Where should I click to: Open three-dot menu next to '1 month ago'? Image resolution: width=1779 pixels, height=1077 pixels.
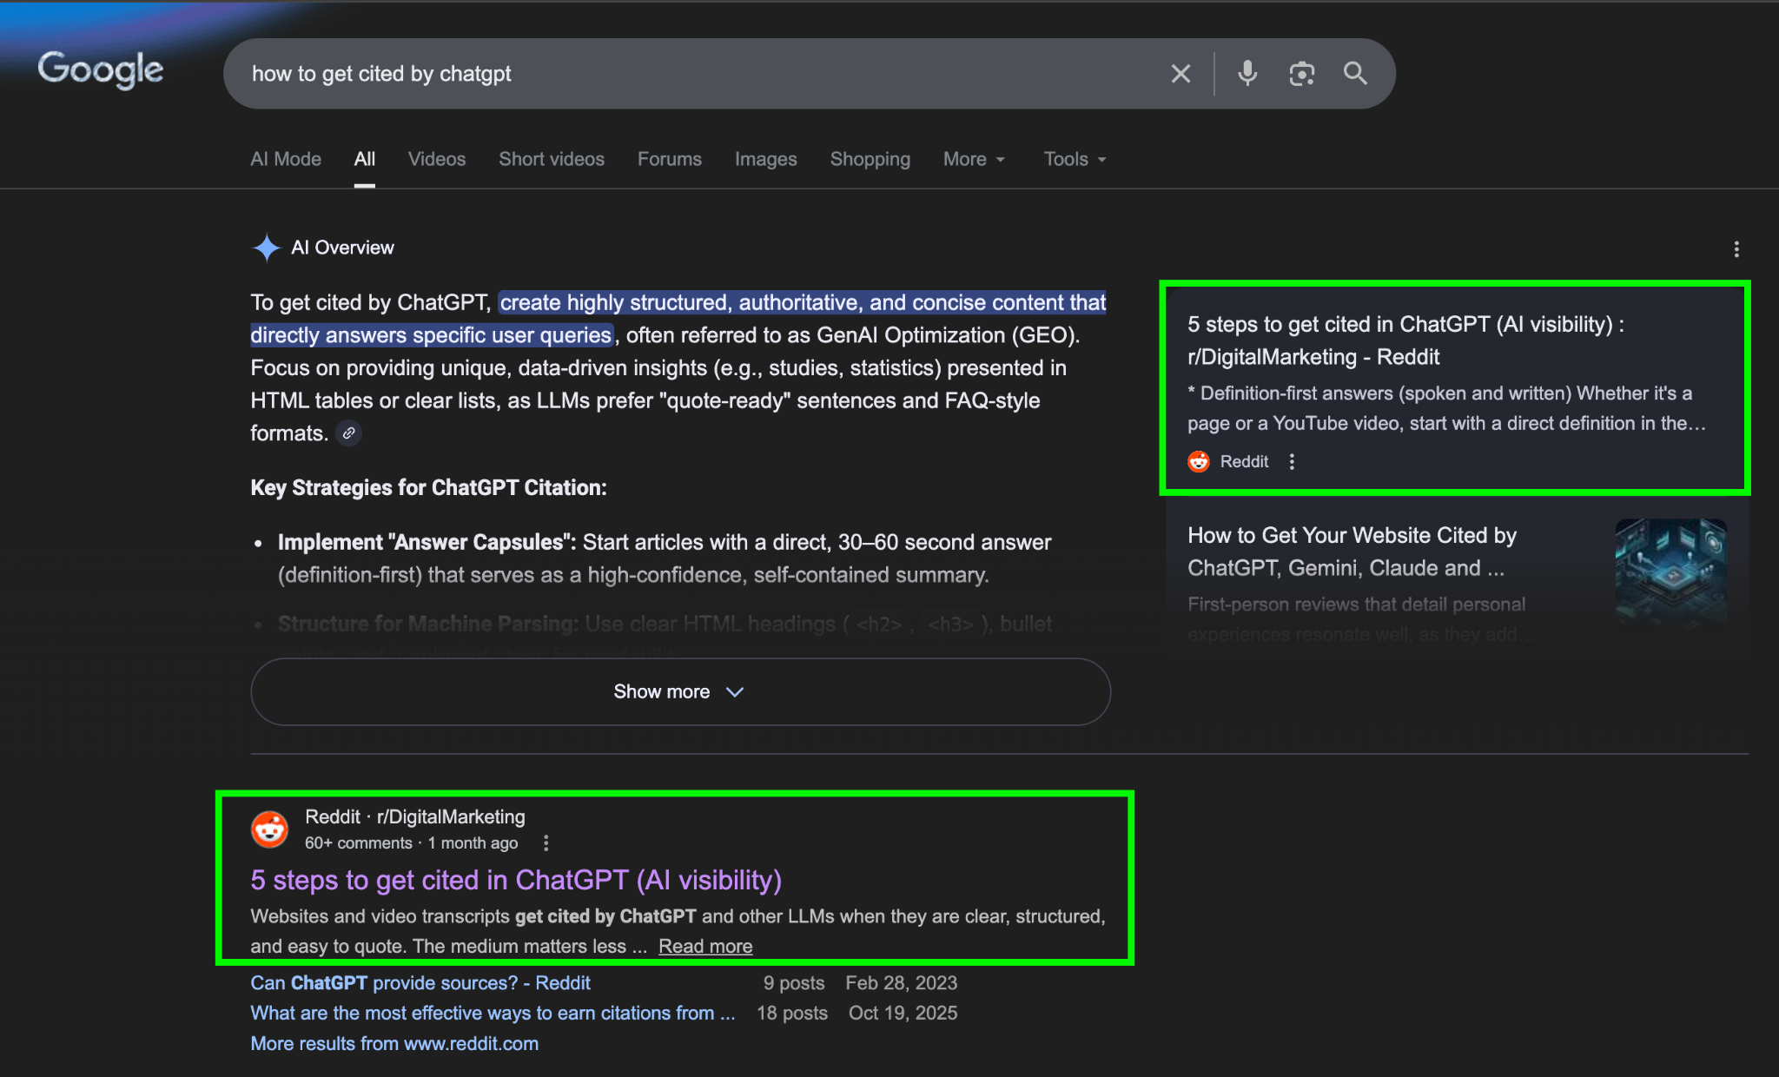click(546, 842)
